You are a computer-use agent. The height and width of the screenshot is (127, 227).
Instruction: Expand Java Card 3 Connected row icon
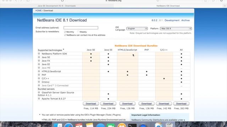(x=39, y=85)
